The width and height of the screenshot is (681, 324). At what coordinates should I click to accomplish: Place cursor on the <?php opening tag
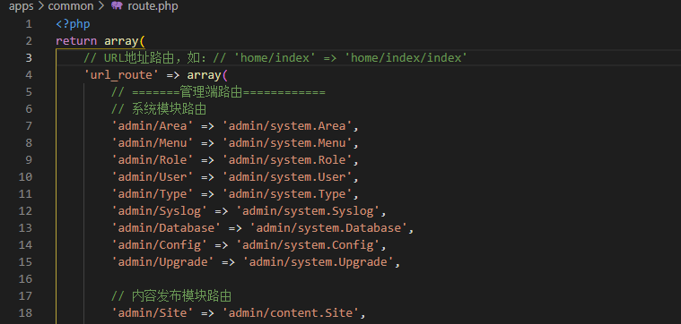point(73,24)
